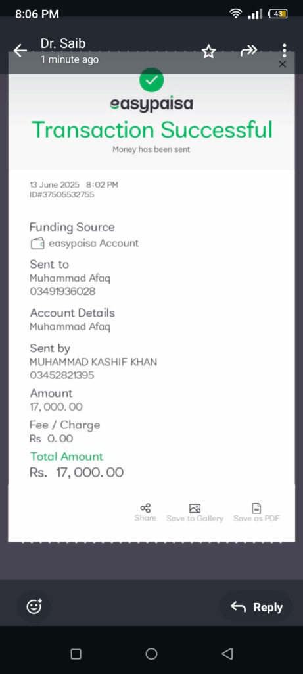Star this message
This screenshot has height=674, width=303.
pyautogui.click(x=208, y=51)
